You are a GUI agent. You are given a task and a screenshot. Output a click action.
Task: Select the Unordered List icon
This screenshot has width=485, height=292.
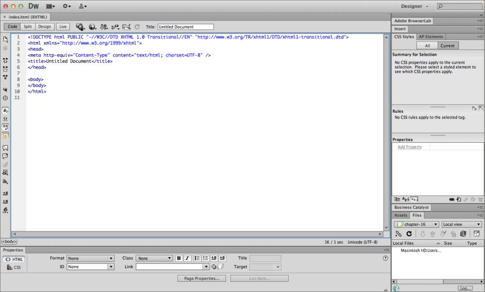point(197,258)
